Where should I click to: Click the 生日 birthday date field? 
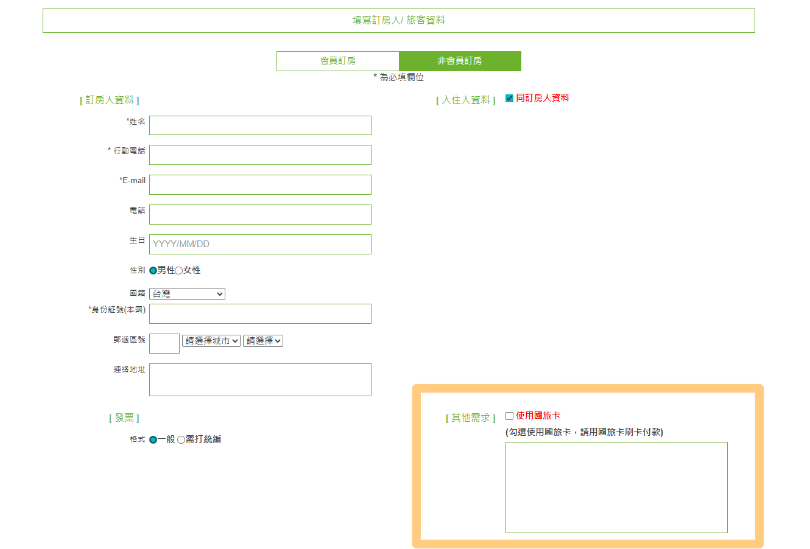pyautogui.click(x=260, y=244)
